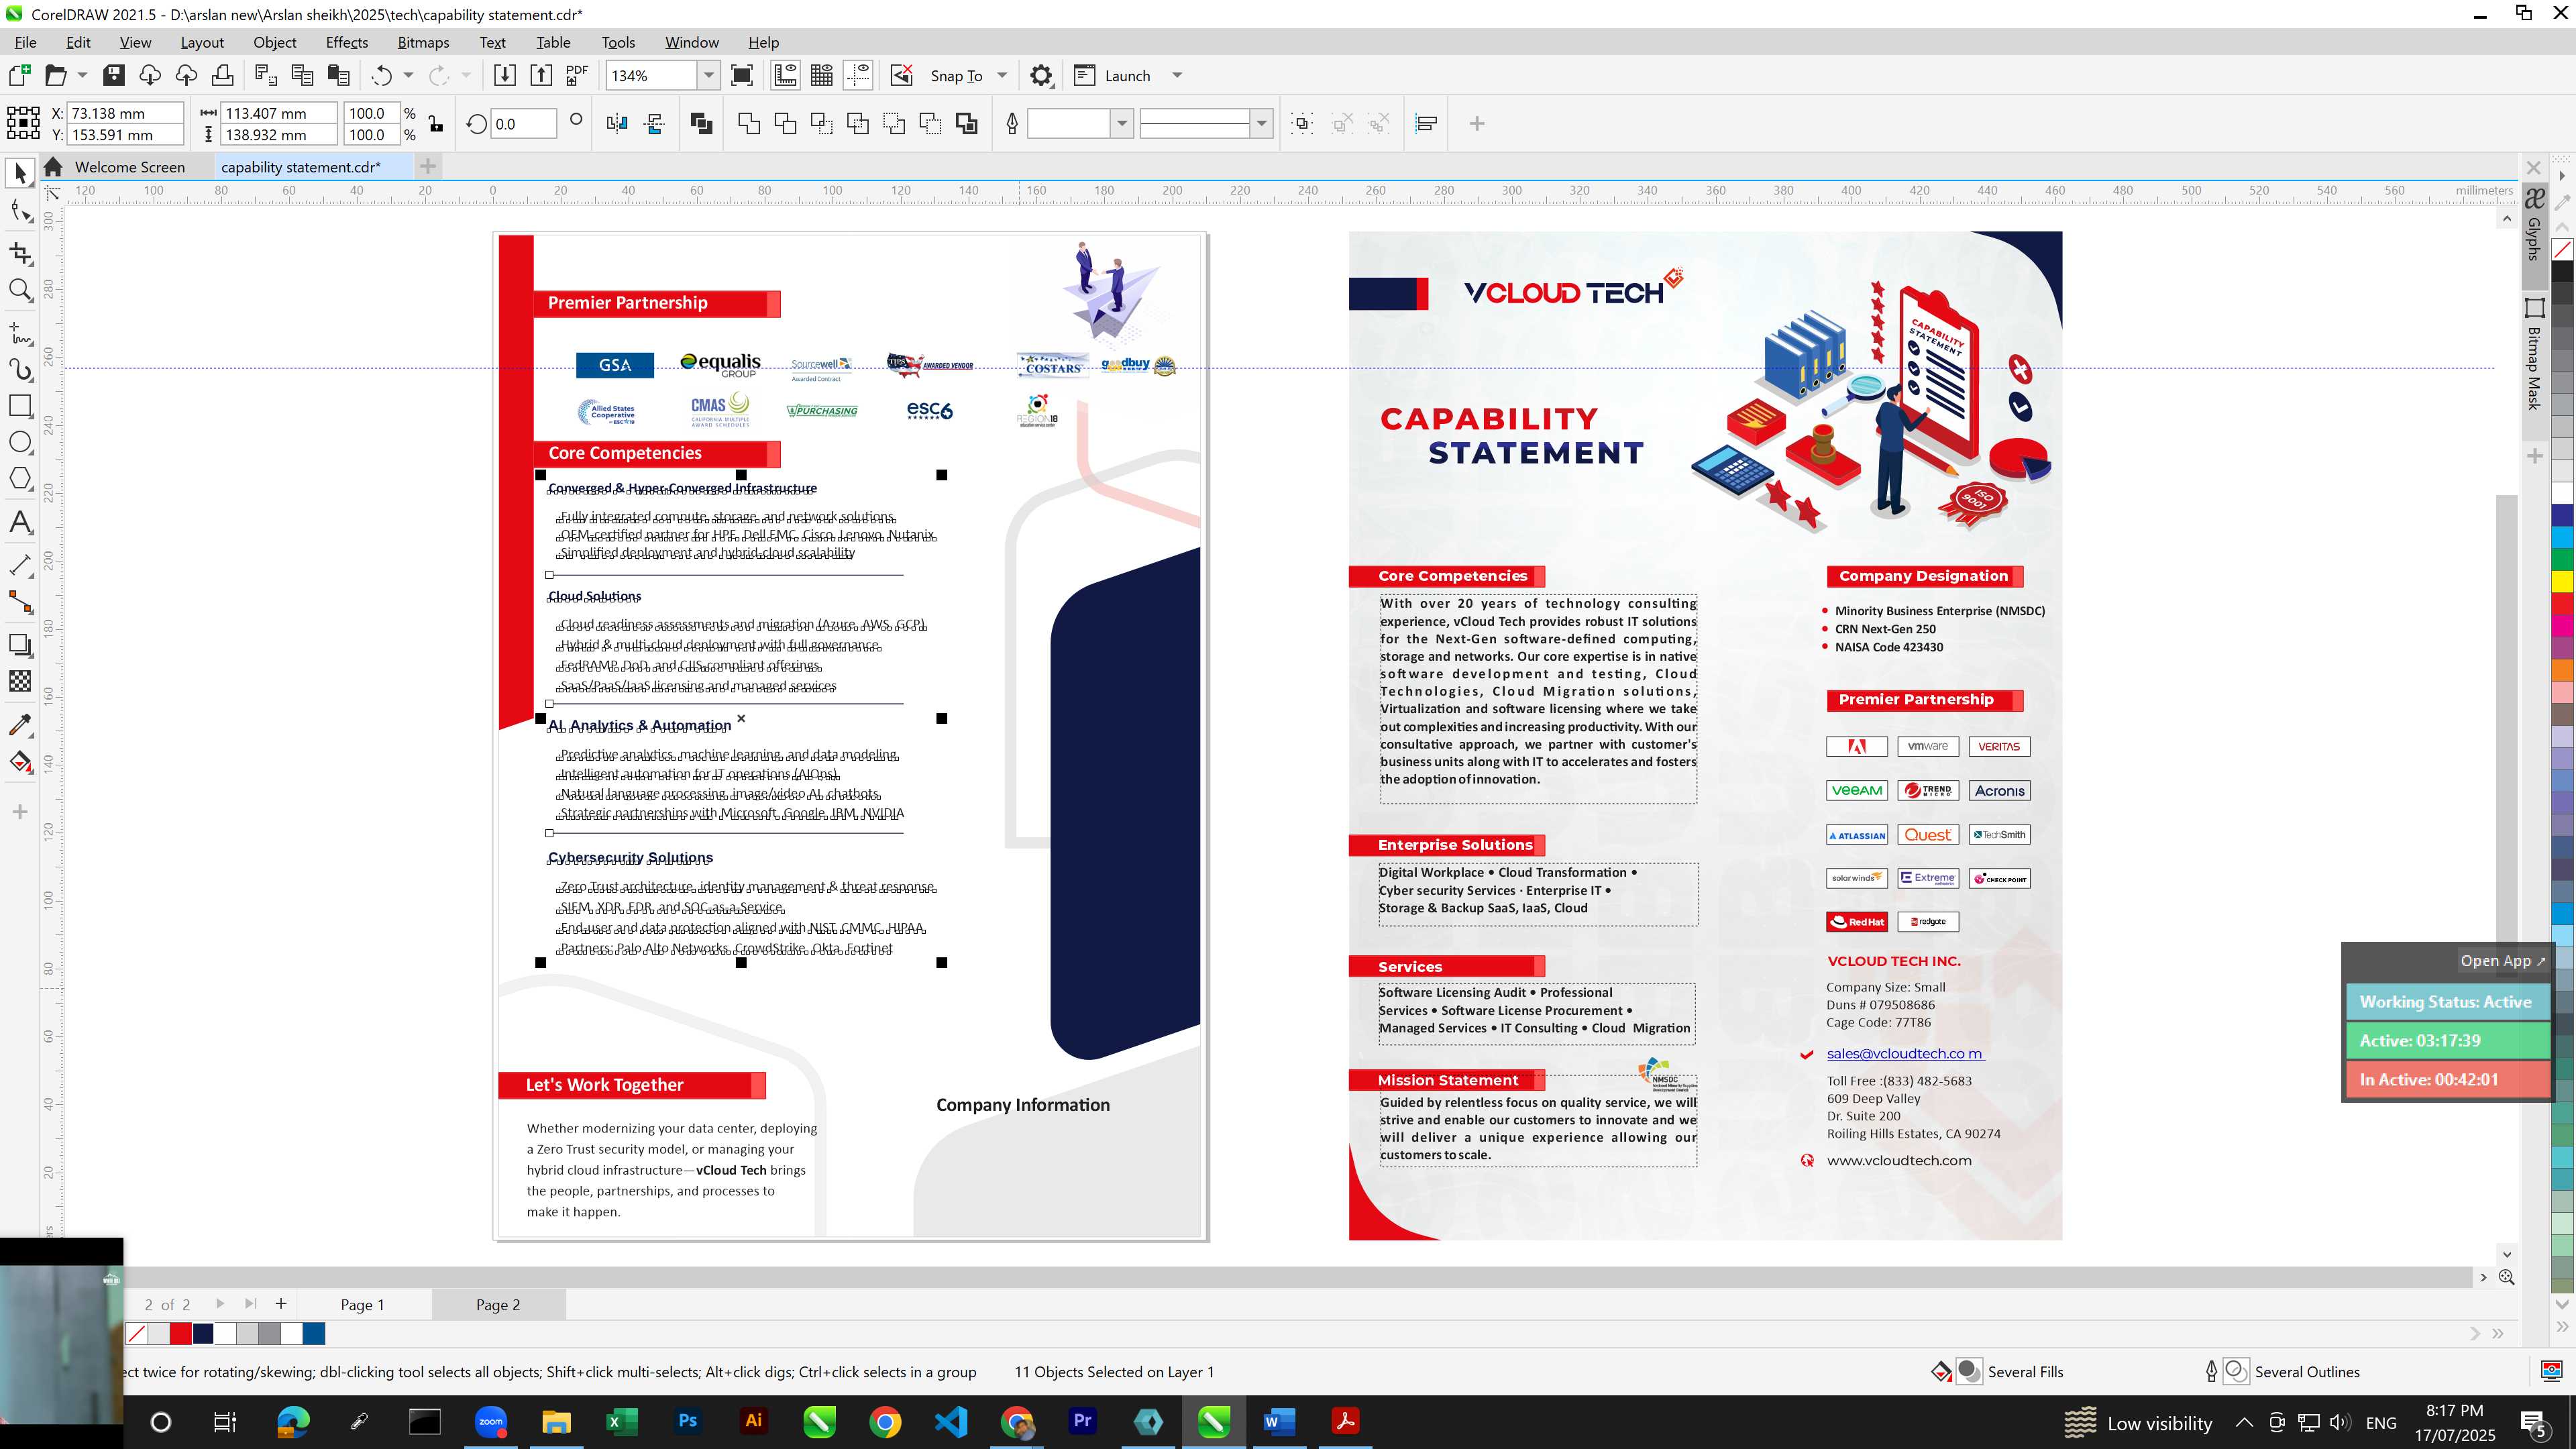Switch to Welcome Screen tab
2576x1449 pixels.
129,167
